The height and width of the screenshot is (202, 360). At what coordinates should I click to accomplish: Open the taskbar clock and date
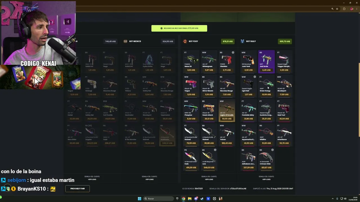point(354,199)
